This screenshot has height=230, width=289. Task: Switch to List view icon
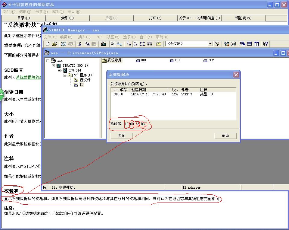[x=142, y=44]
